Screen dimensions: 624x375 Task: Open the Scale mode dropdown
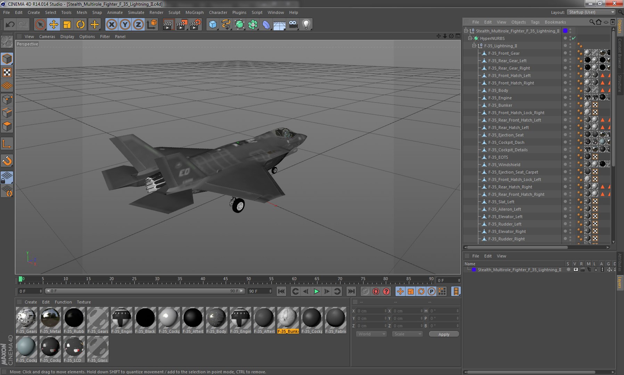pyautogui.click(x=407, y=334)
